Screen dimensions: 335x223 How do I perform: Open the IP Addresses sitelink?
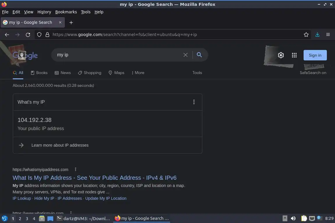[x=70, y=198]
